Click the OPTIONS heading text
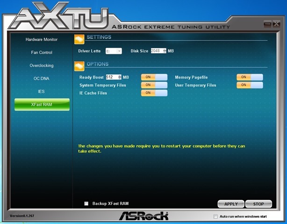 point(98,64)
